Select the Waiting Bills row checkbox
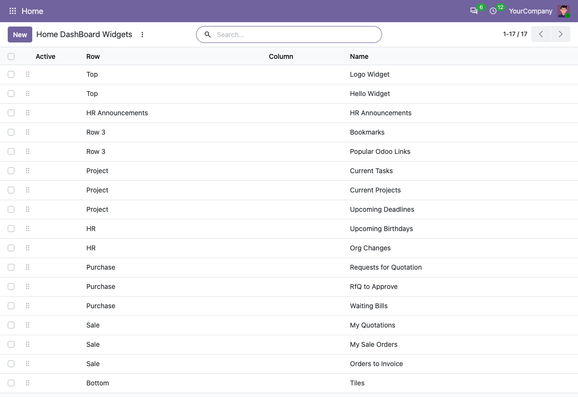This screenshot has width=578, height=397. (11, 306)
